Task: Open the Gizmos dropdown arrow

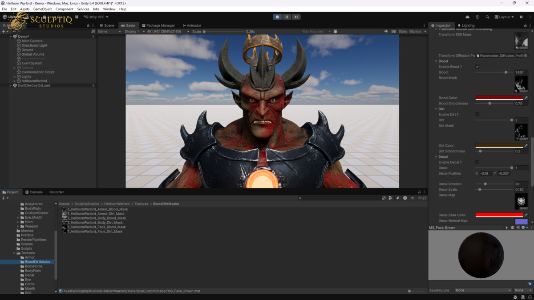Action: (425, 32)
